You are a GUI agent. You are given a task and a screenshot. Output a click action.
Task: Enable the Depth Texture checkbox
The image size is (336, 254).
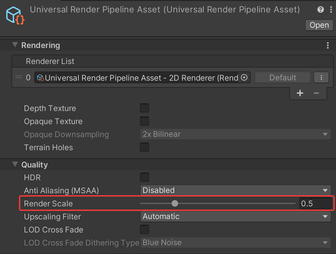click(x=144, y=108)
